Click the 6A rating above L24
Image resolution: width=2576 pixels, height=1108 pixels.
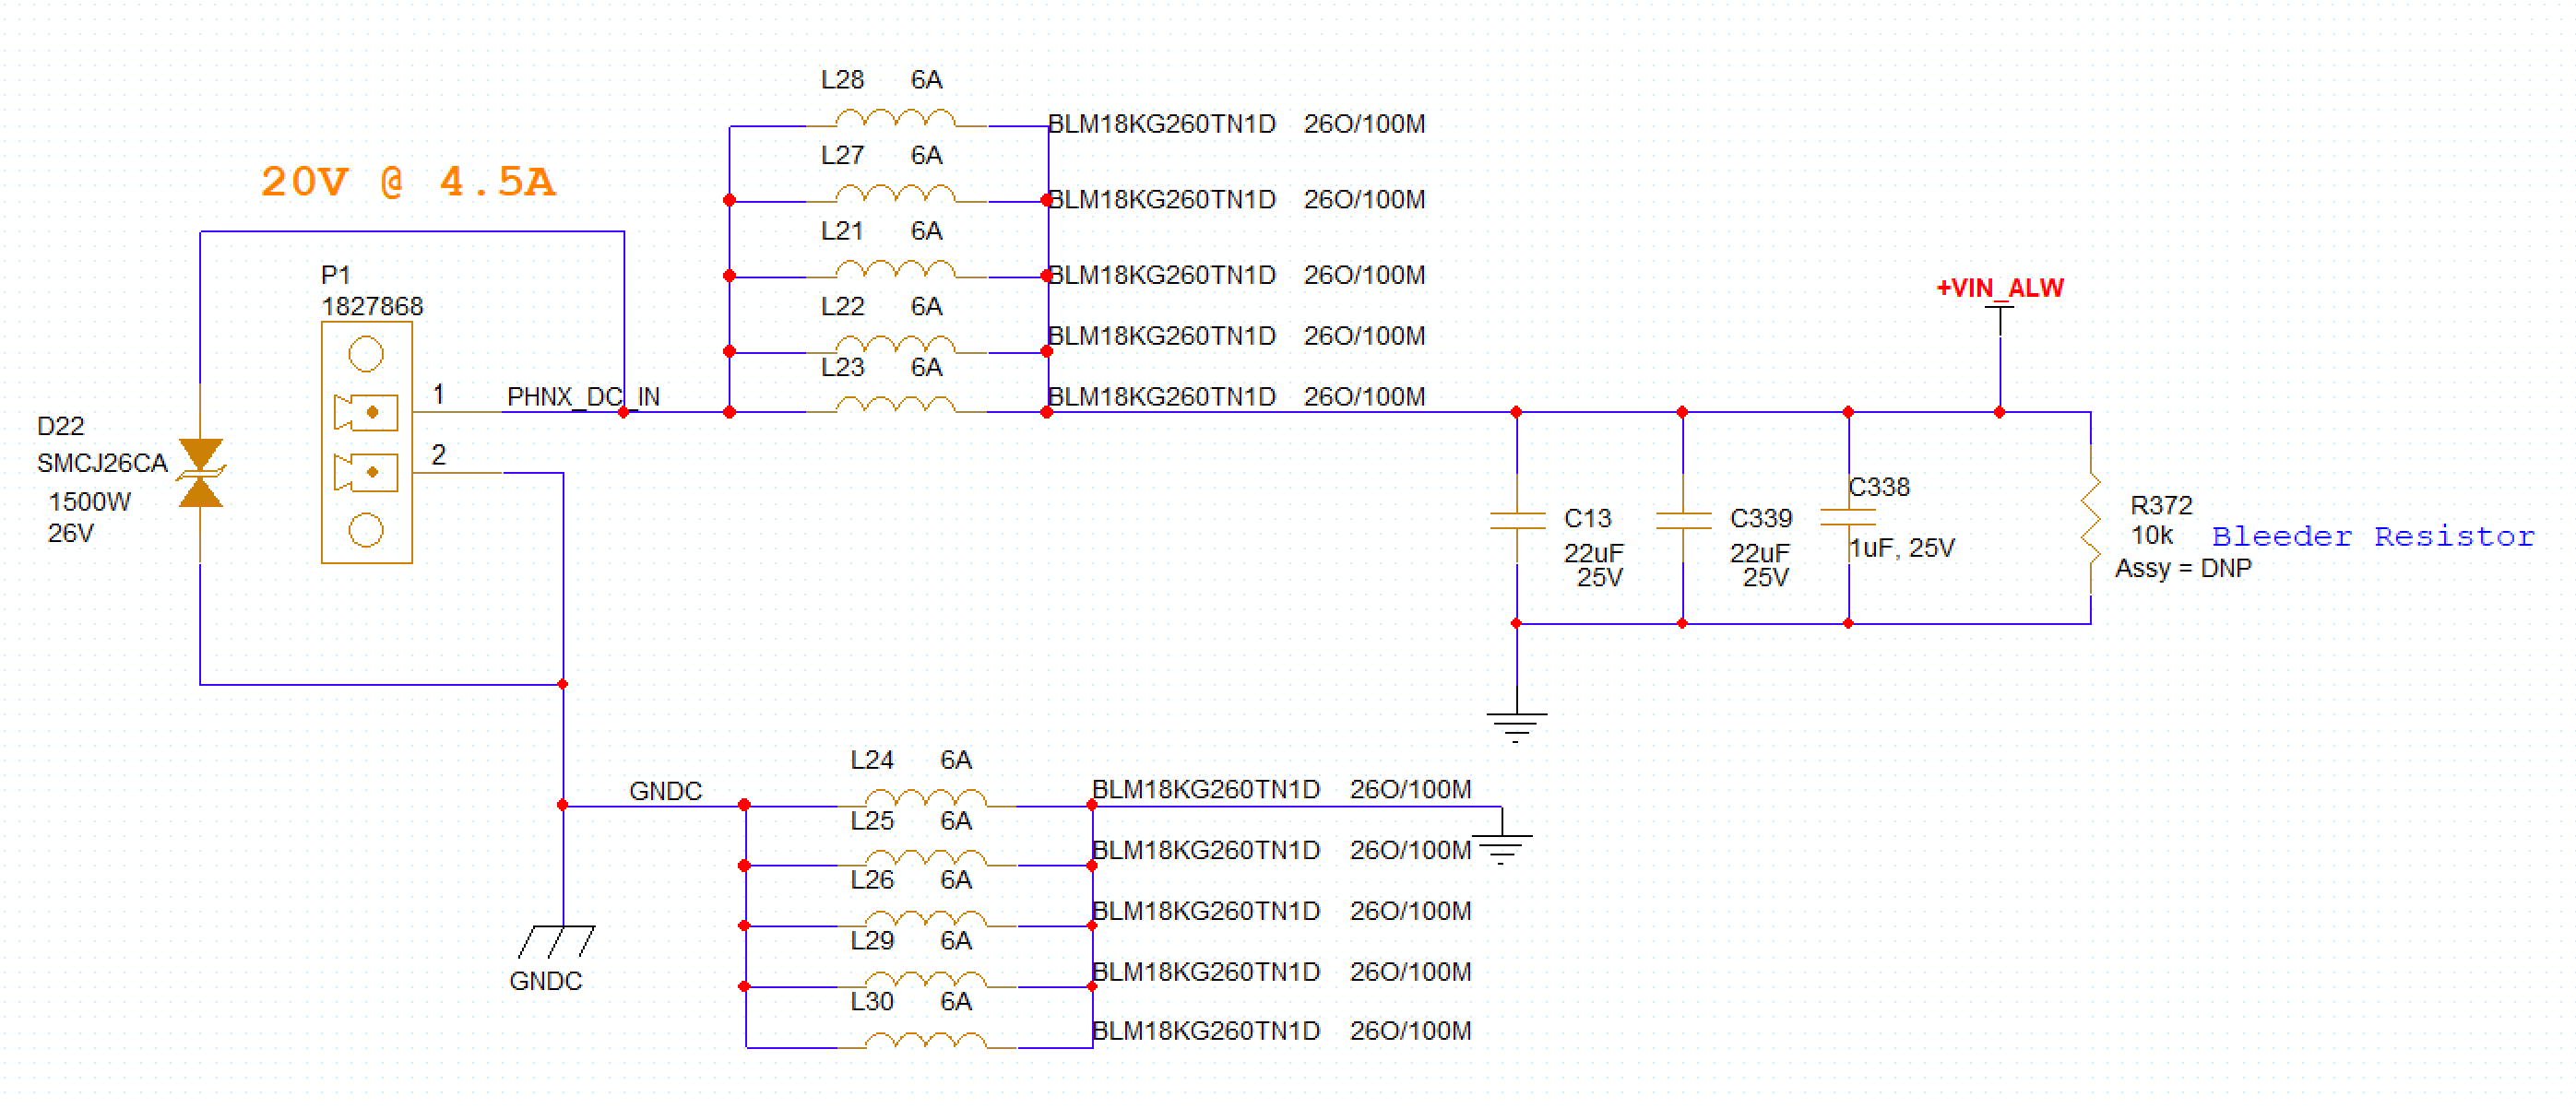[956, 760]
